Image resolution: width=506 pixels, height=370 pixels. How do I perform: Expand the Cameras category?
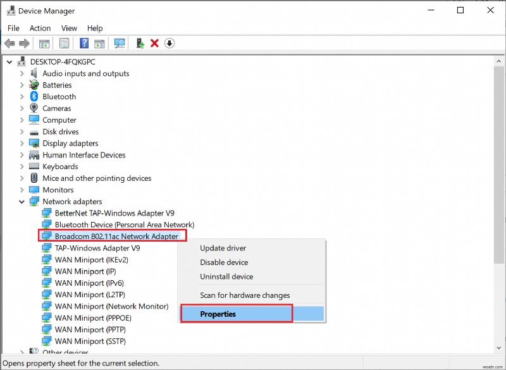pos(22,108)
